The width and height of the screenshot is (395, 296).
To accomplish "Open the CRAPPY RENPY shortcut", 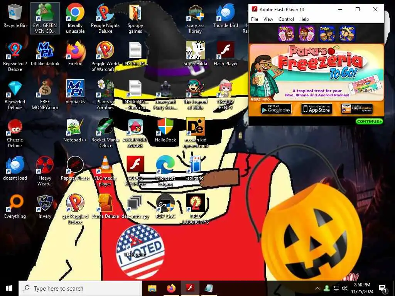I will [225, 95].
